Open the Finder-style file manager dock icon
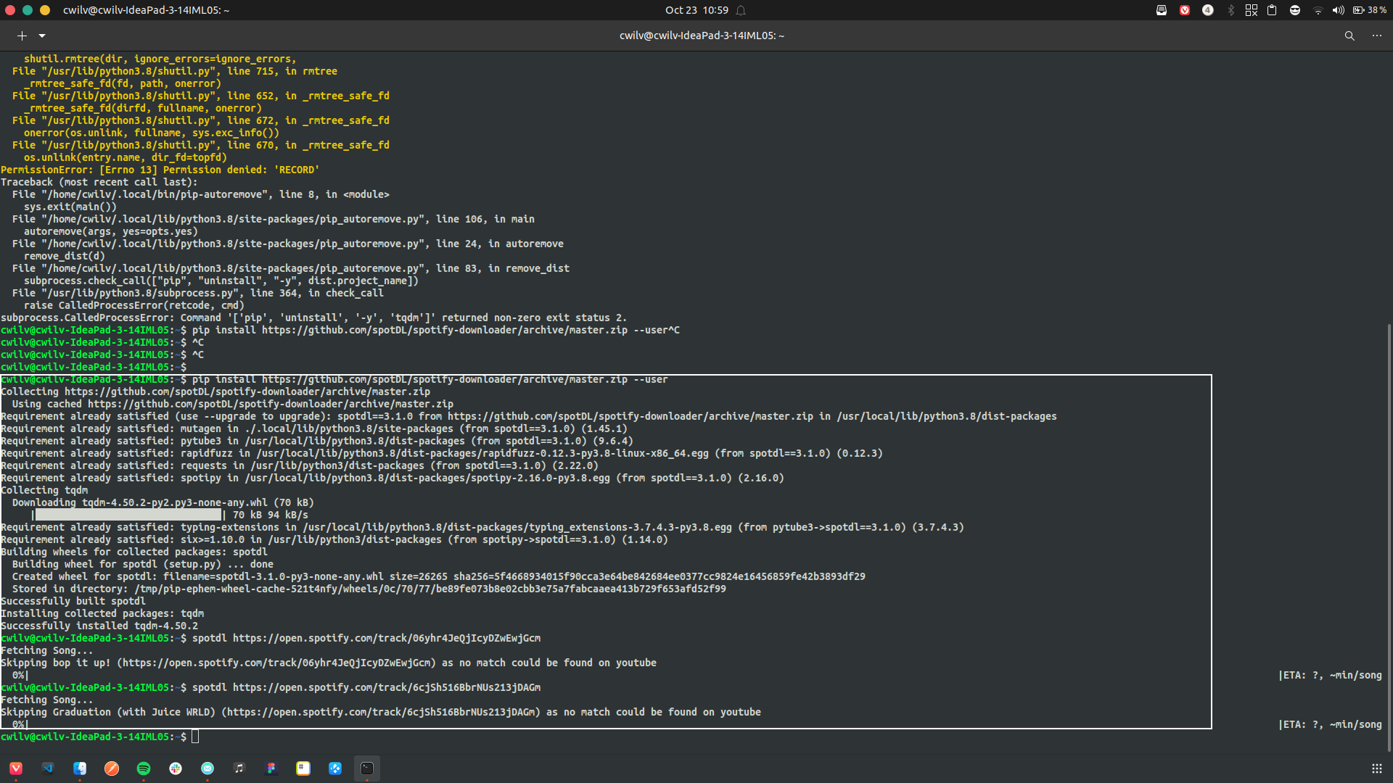This screenshot has width=1393, height=783. [80, 768]
